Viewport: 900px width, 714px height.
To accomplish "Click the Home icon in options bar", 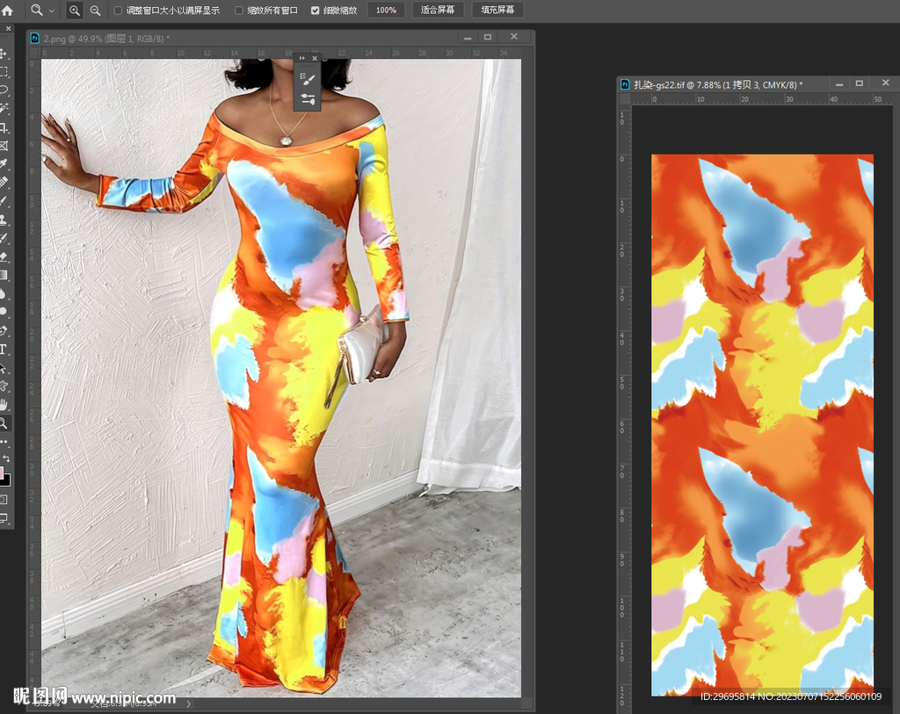I will pos(8,11).
